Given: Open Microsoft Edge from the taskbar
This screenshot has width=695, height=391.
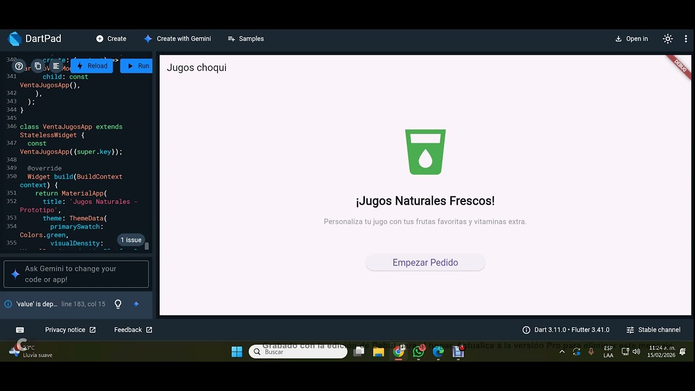Looking at the screenshot, I should click(x=438, y=352).
